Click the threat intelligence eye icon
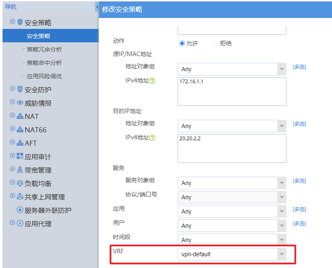Screen dimensions: 332x268 coord(20,103)
